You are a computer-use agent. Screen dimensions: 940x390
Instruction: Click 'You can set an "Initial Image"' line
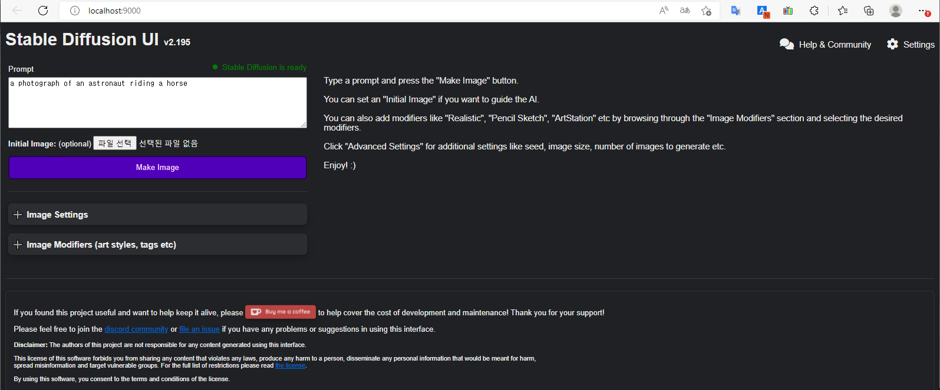pyautogui.click(x=431, y=99)
